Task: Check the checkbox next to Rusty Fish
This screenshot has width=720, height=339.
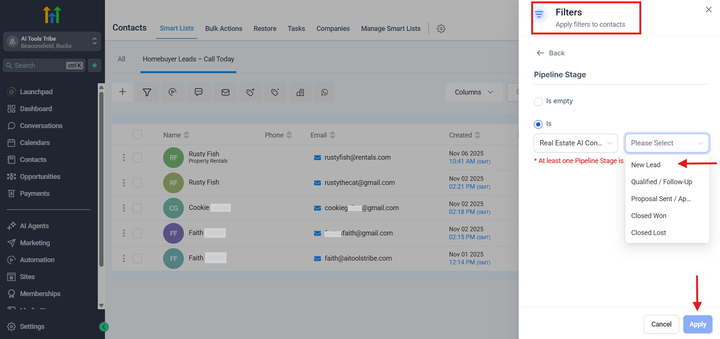Action: point(137,157)
